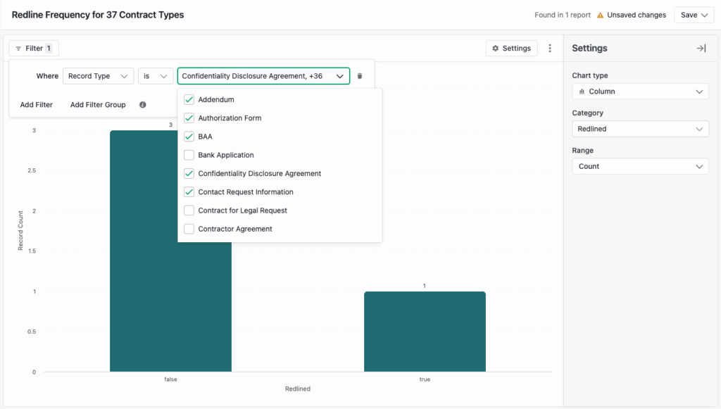Open the three-dot overflow menu

click(x=550, y=48)
